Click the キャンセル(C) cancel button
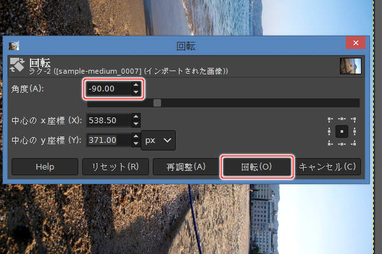 (327, 167)
